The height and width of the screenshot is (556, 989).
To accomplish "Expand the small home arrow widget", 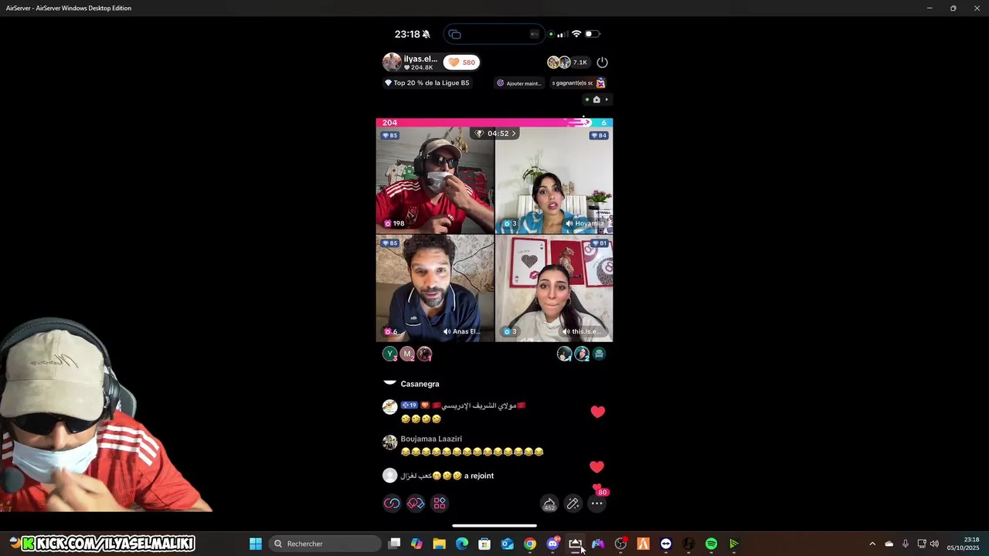I will pos(596,99).
